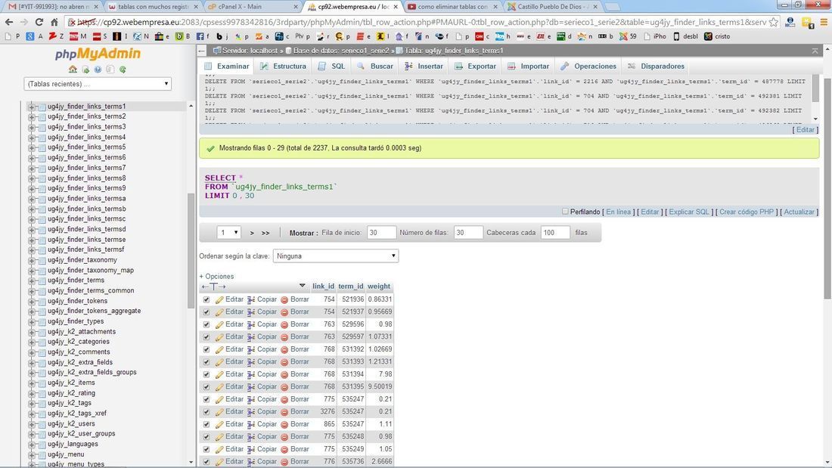Reload the page with the browser refresh icon
This screenshot has height=468, width=832.
[x=39, y=22]
